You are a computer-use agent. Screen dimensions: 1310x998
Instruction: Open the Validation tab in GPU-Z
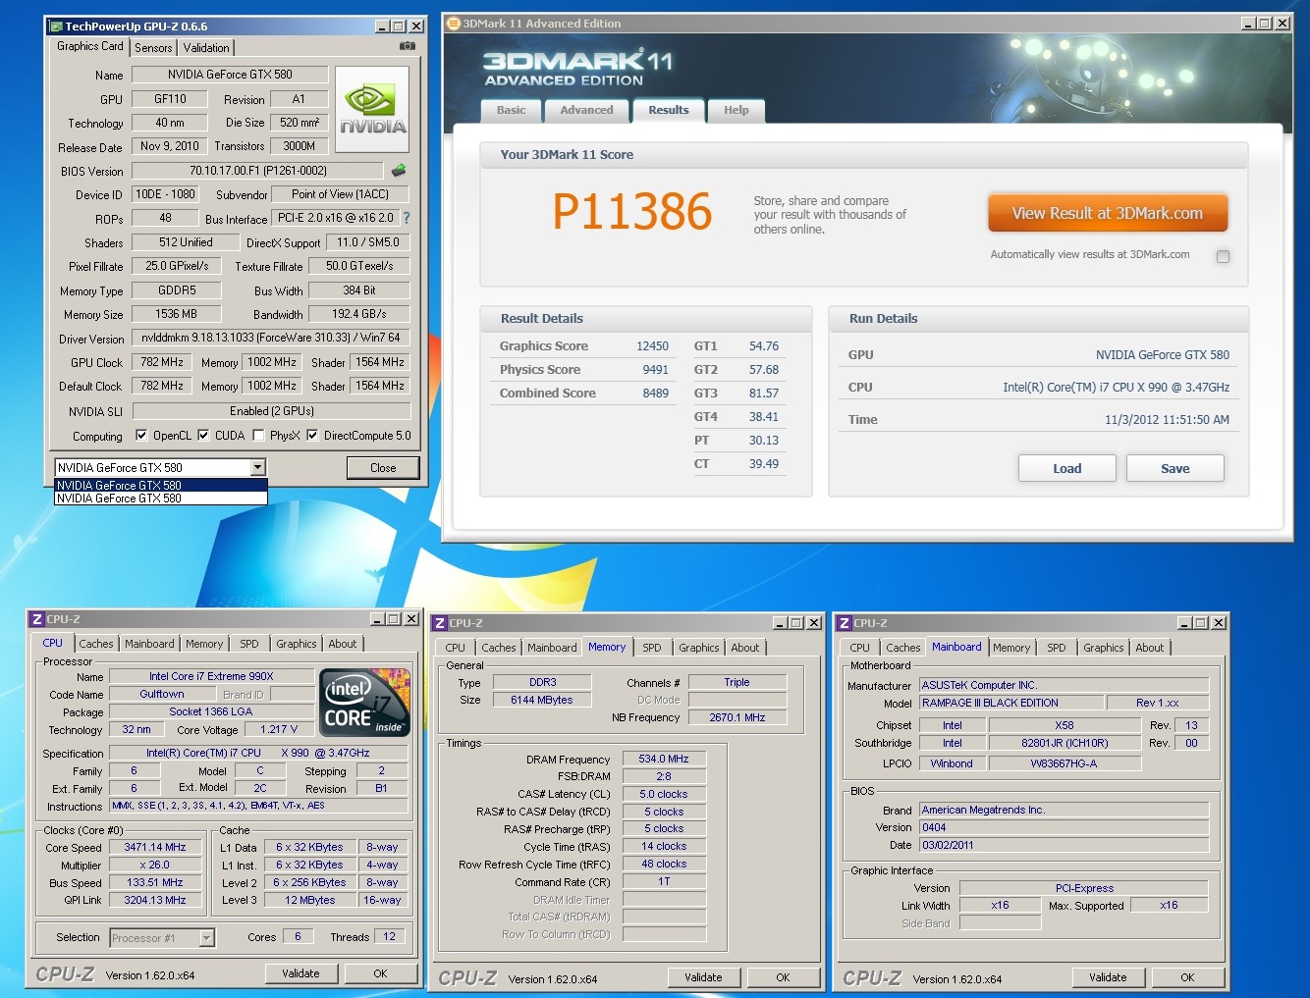(206, 47)
